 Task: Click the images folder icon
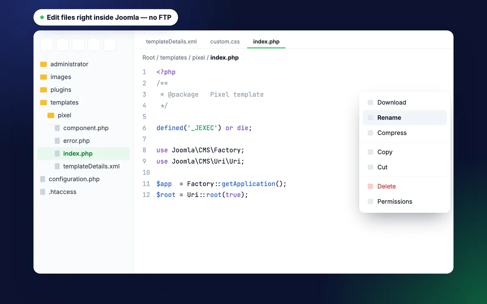(x=43, y=77)
